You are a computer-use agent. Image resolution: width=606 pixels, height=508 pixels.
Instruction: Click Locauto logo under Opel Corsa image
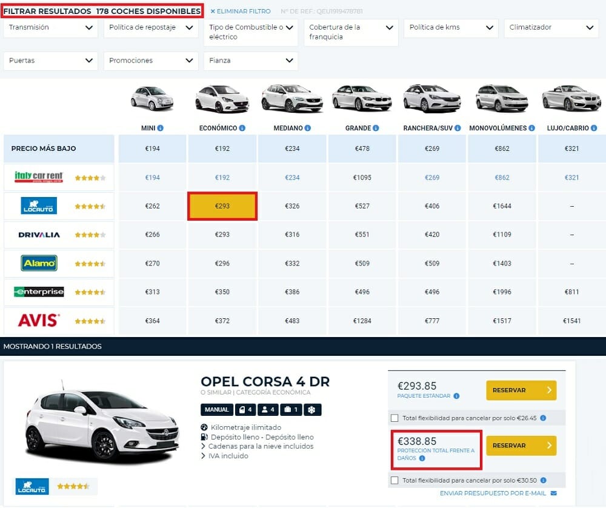point(32,486)
